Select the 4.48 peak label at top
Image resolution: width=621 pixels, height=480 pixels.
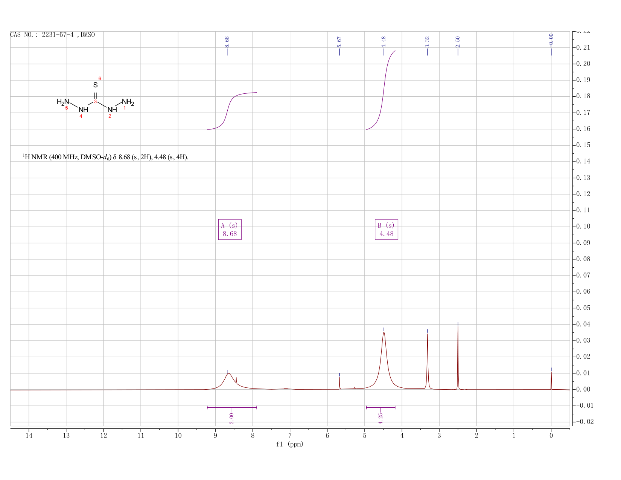pyautogui.click(x=384, y=42)
